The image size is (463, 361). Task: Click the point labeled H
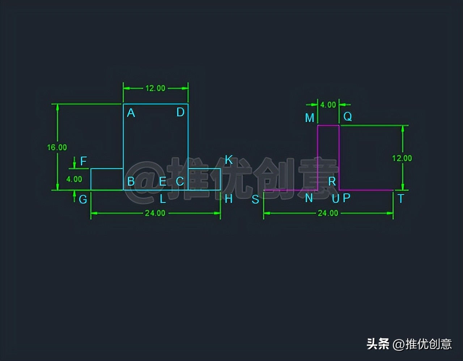coord(229,198)
